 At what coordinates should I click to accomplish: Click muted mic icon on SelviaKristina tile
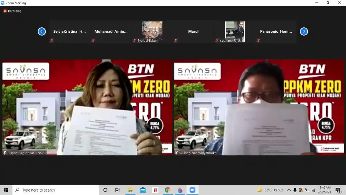pyautogui.click(x=52, y=40)
